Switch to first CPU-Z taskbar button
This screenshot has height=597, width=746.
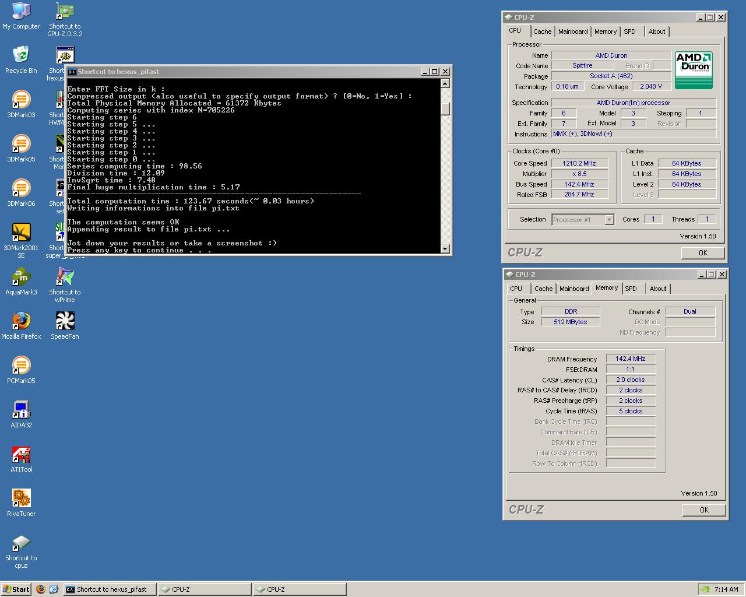pos(205,589)
